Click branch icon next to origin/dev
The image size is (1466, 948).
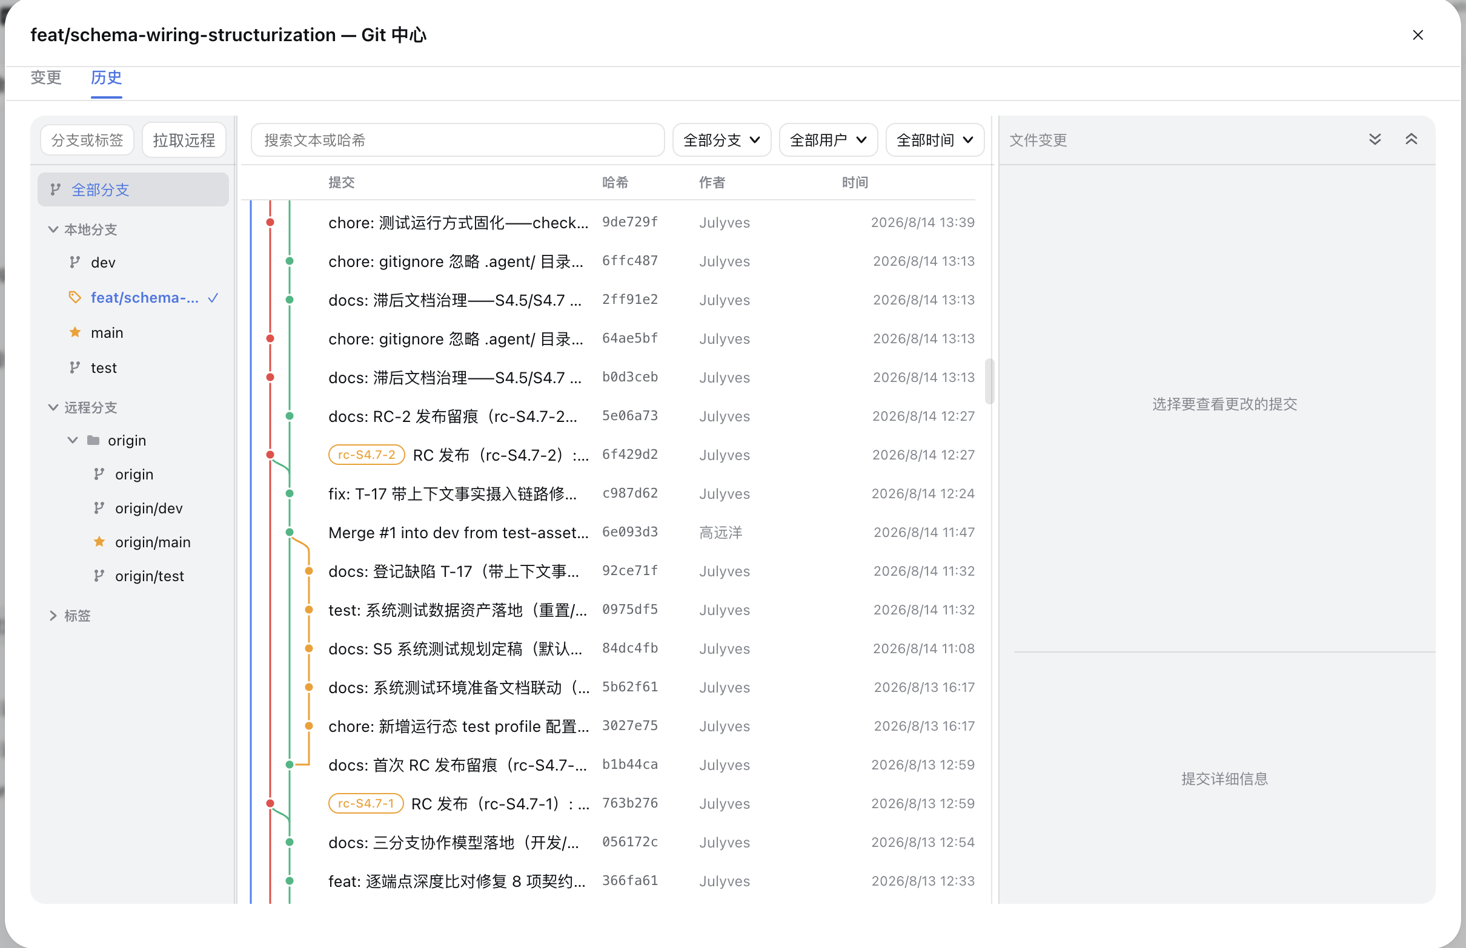click(x=99, y=508)
